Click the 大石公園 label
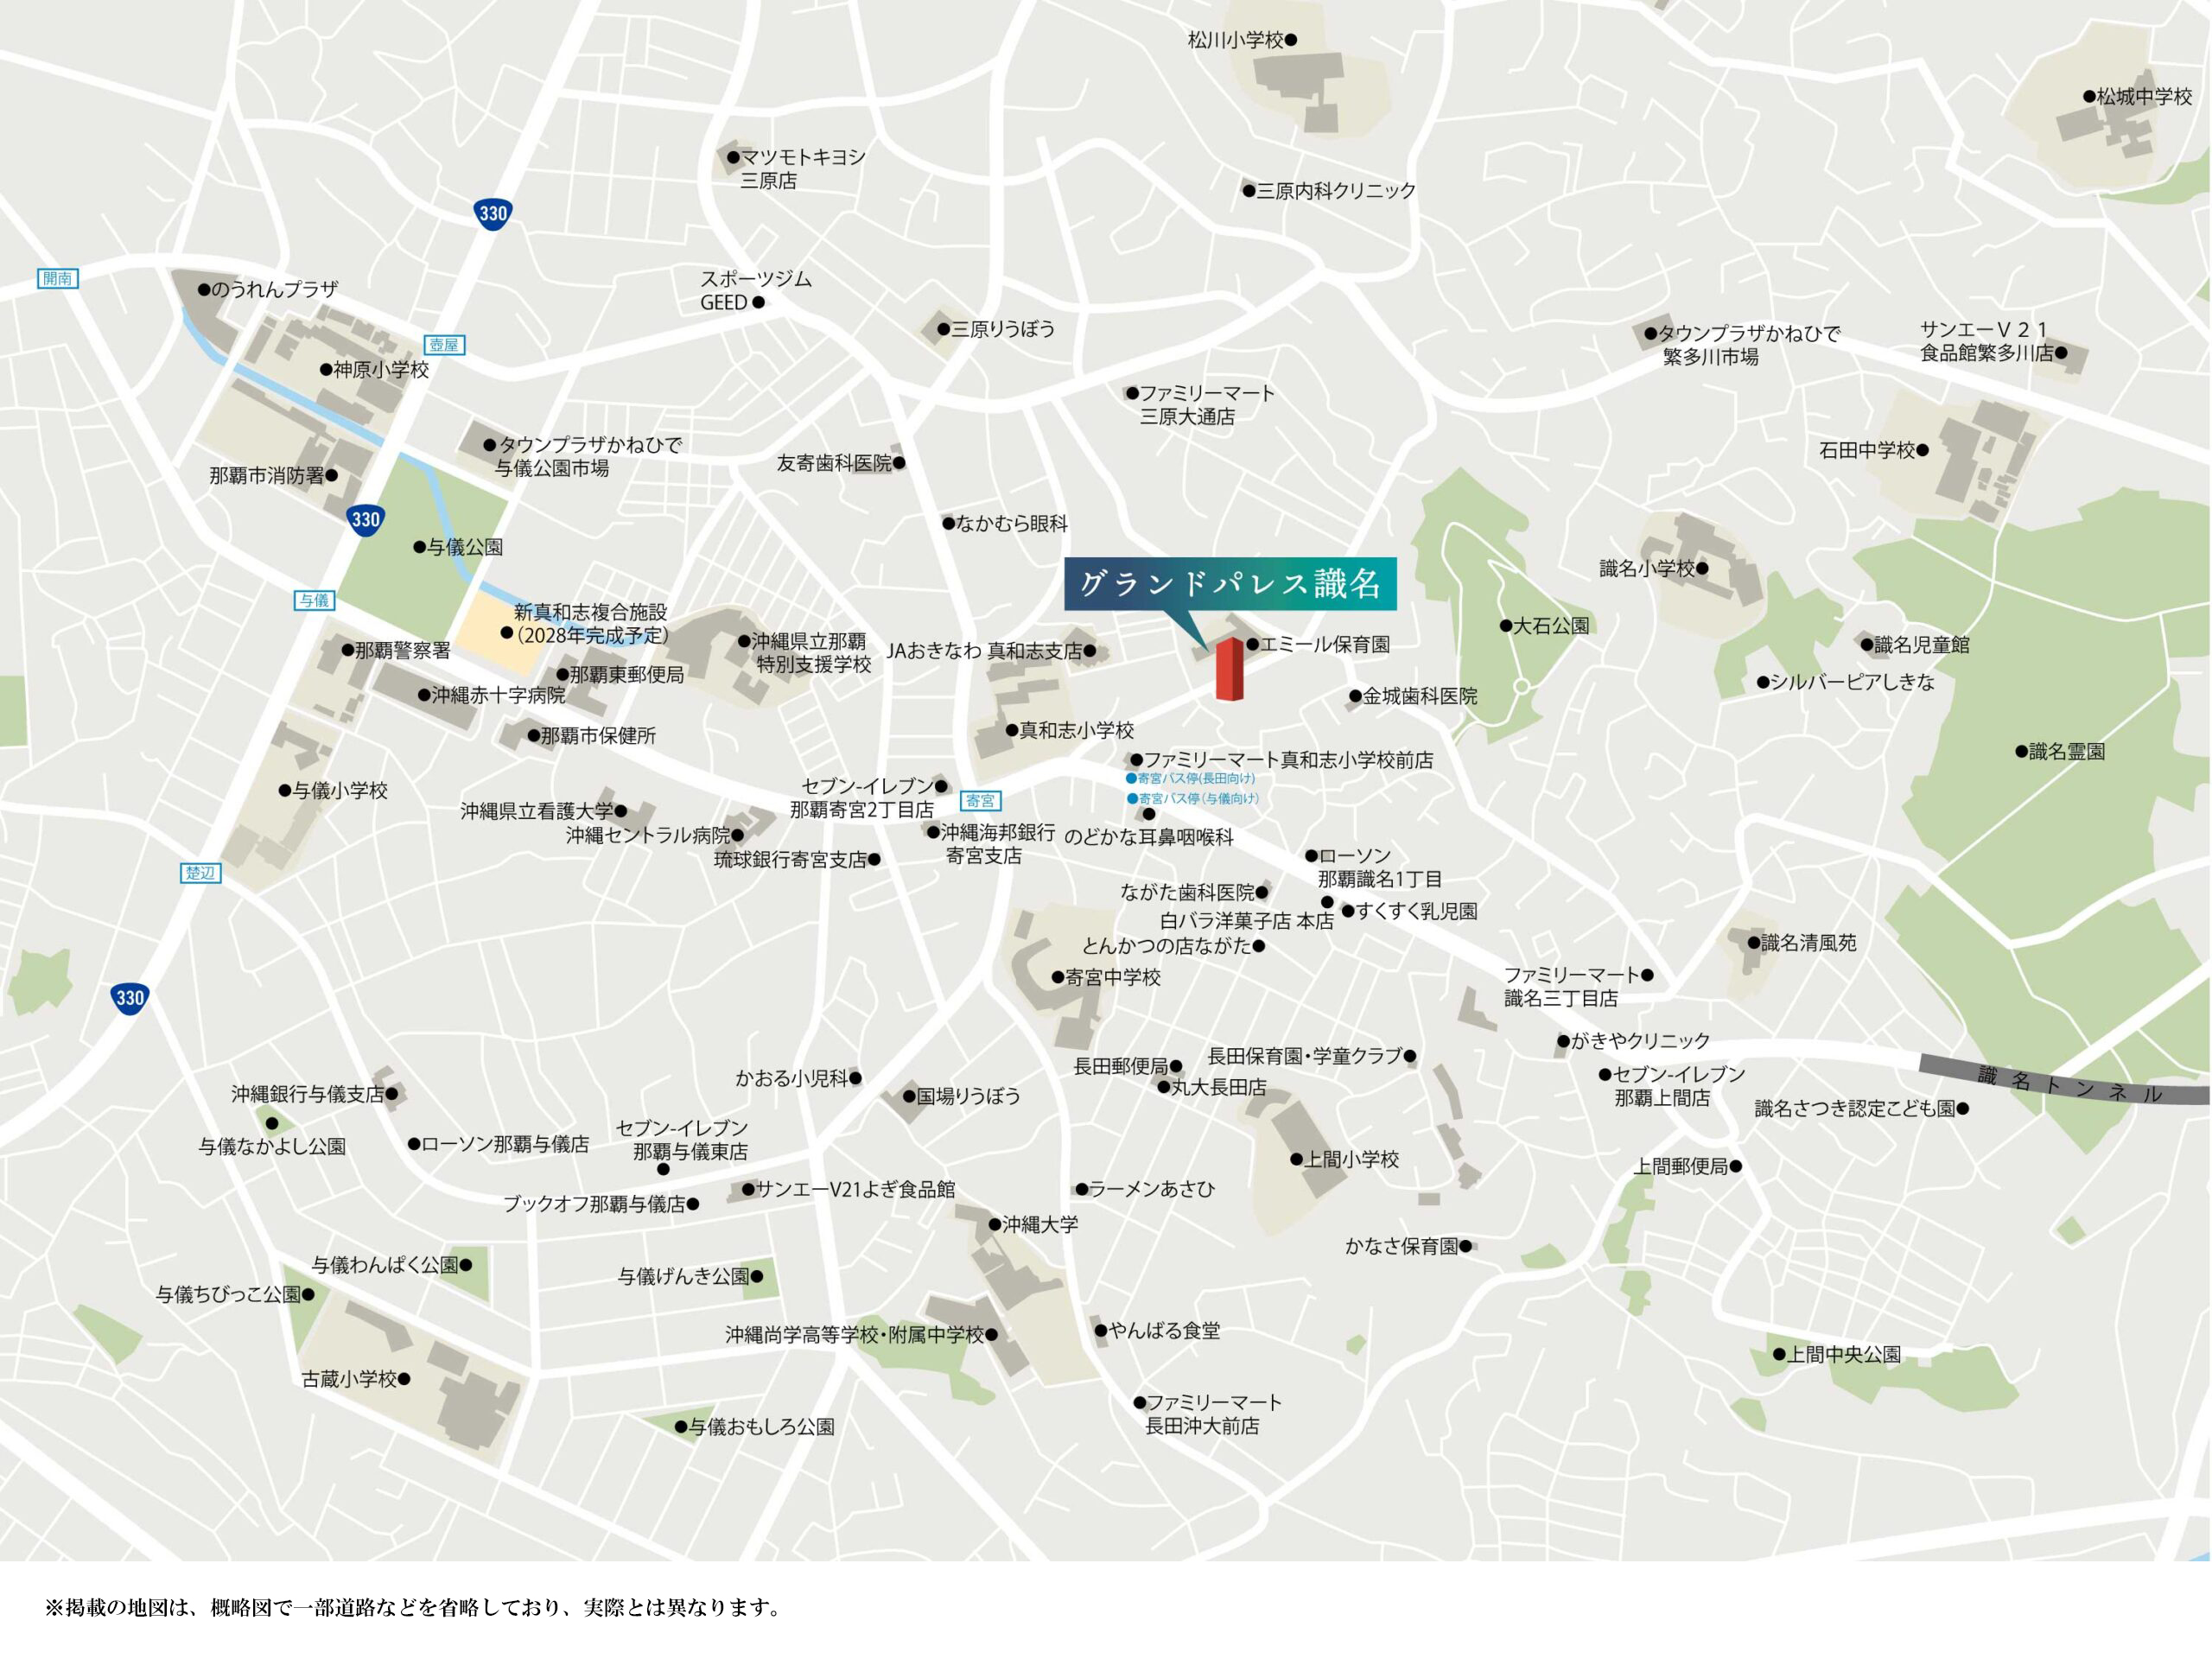The image size is (2212, 1665). click(x=1550, y=626)
